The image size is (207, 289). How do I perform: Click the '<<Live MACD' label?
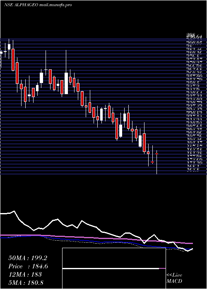[x=174, y=278]
